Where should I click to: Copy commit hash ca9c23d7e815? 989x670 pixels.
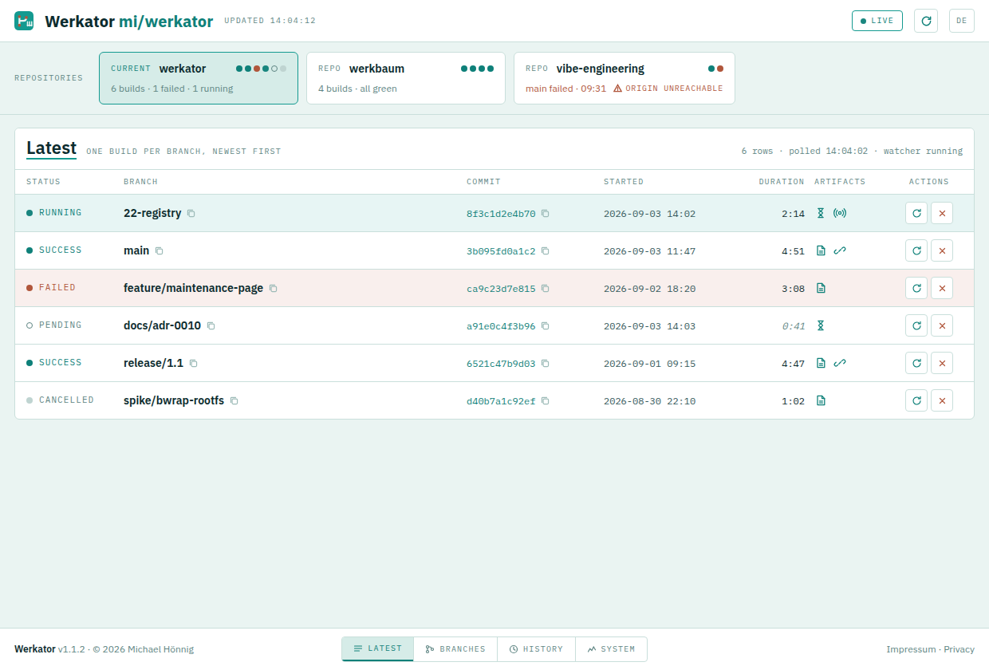(x=546, y=289)
